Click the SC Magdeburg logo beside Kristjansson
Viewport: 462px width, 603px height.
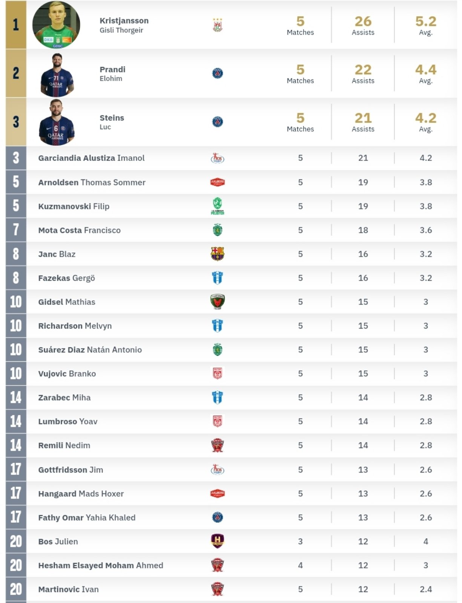(x=218, y=25)
